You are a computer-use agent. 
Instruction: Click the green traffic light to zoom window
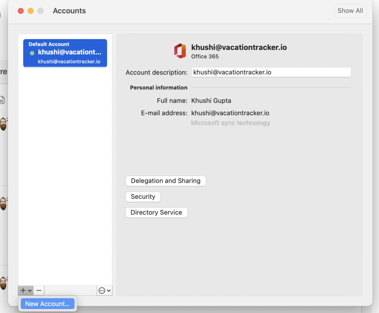click(40, 11)
